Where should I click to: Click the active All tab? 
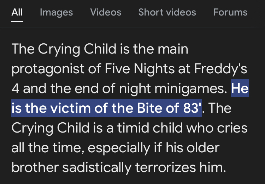(17, 12)
